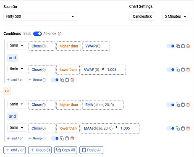Edit the EMA(close, 20, 0) operand
The image size is (194, 157).
103,105
